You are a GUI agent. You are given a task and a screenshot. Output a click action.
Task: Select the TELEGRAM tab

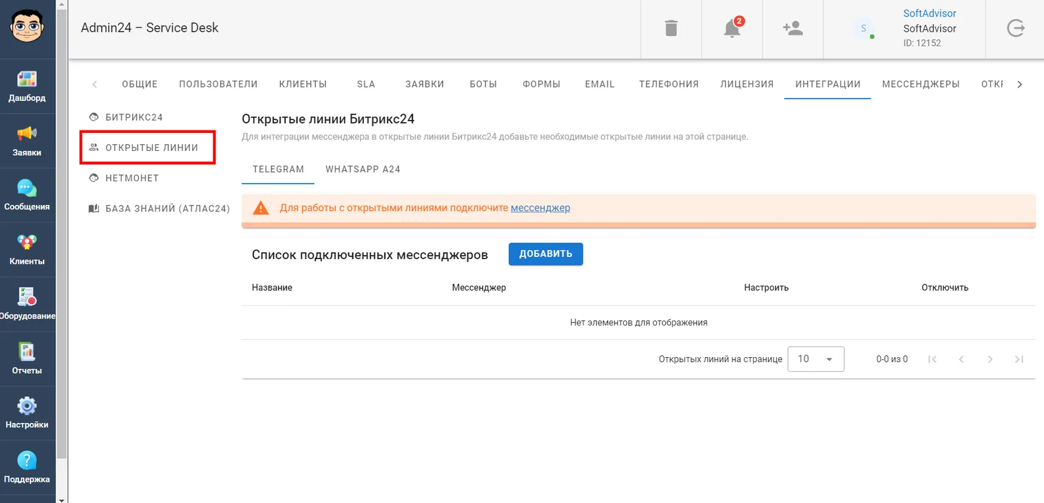coord(278,170)
